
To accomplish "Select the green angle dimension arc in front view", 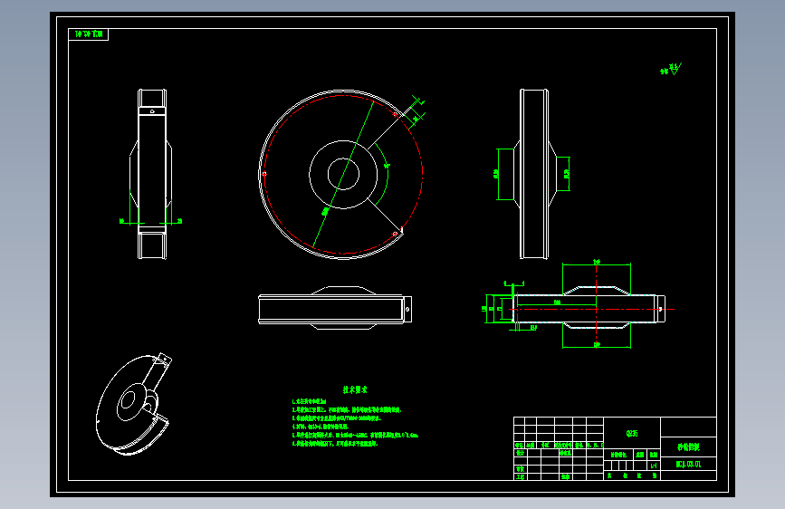I will [x=382, y=174].
